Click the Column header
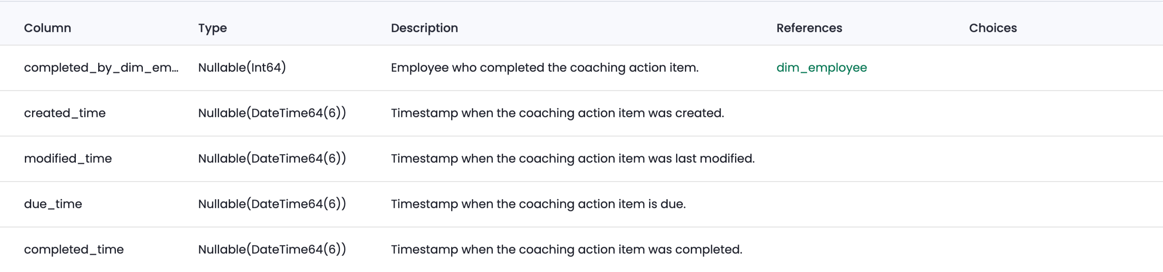The width and height of the screenshot is (1163, 272). [48, 28]
